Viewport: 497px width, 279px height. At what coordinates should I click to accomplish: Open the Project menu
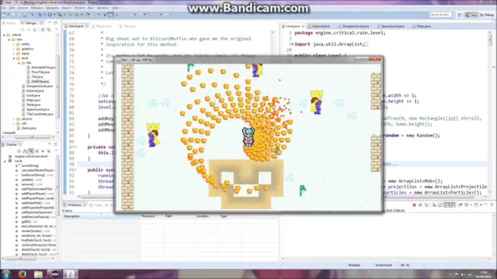[x=79, y=8]
